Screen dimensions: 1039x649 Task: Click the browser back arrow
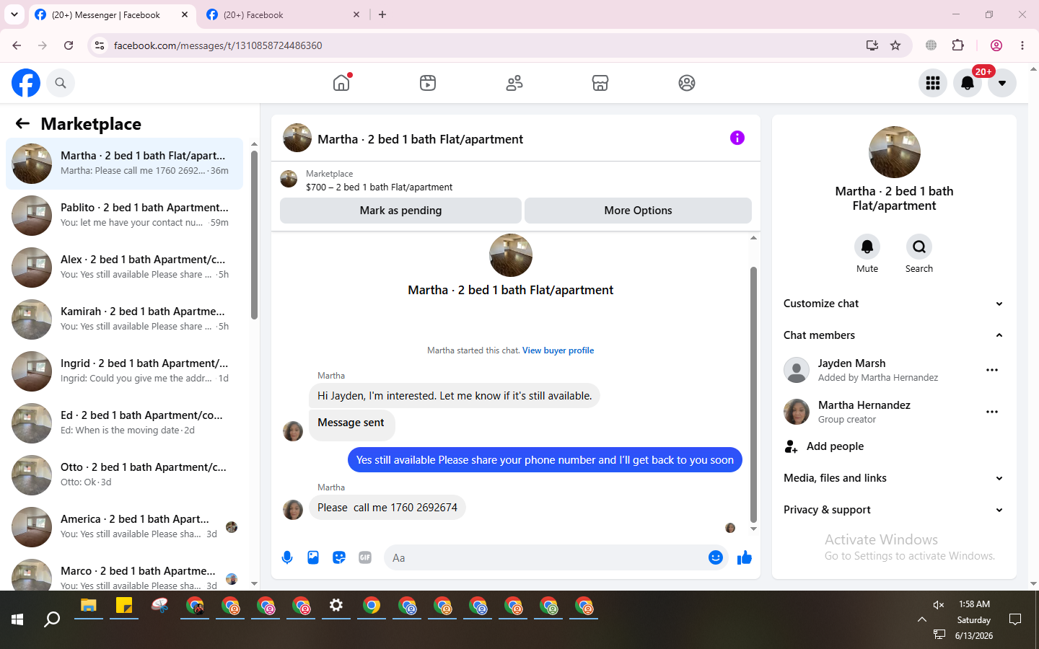(17, 45)
